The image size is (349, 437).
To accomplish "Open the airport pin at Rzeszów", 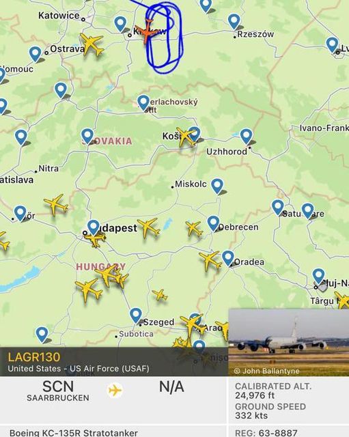I will pyautogui.click(x=234, y=22).
